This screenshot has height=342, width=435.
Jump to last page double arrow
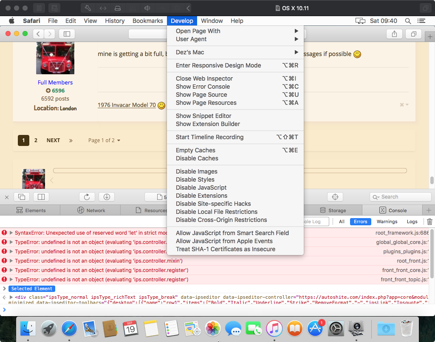tap(71, 140)
